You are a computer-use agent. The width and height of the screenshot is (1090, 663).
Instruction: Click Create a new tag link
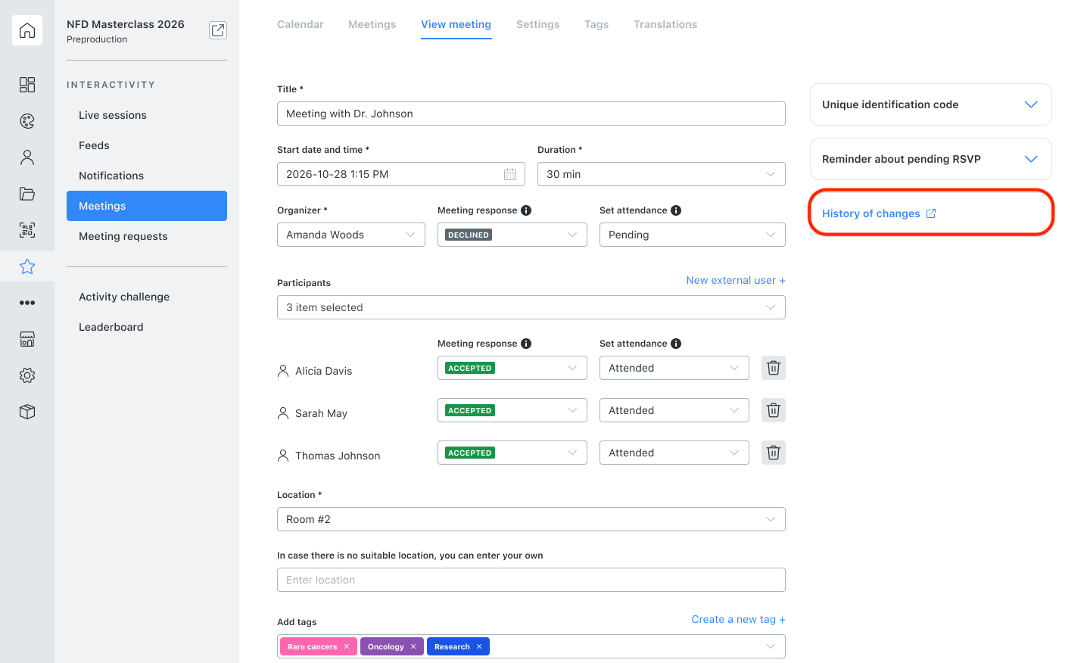(x=739, y=619)
